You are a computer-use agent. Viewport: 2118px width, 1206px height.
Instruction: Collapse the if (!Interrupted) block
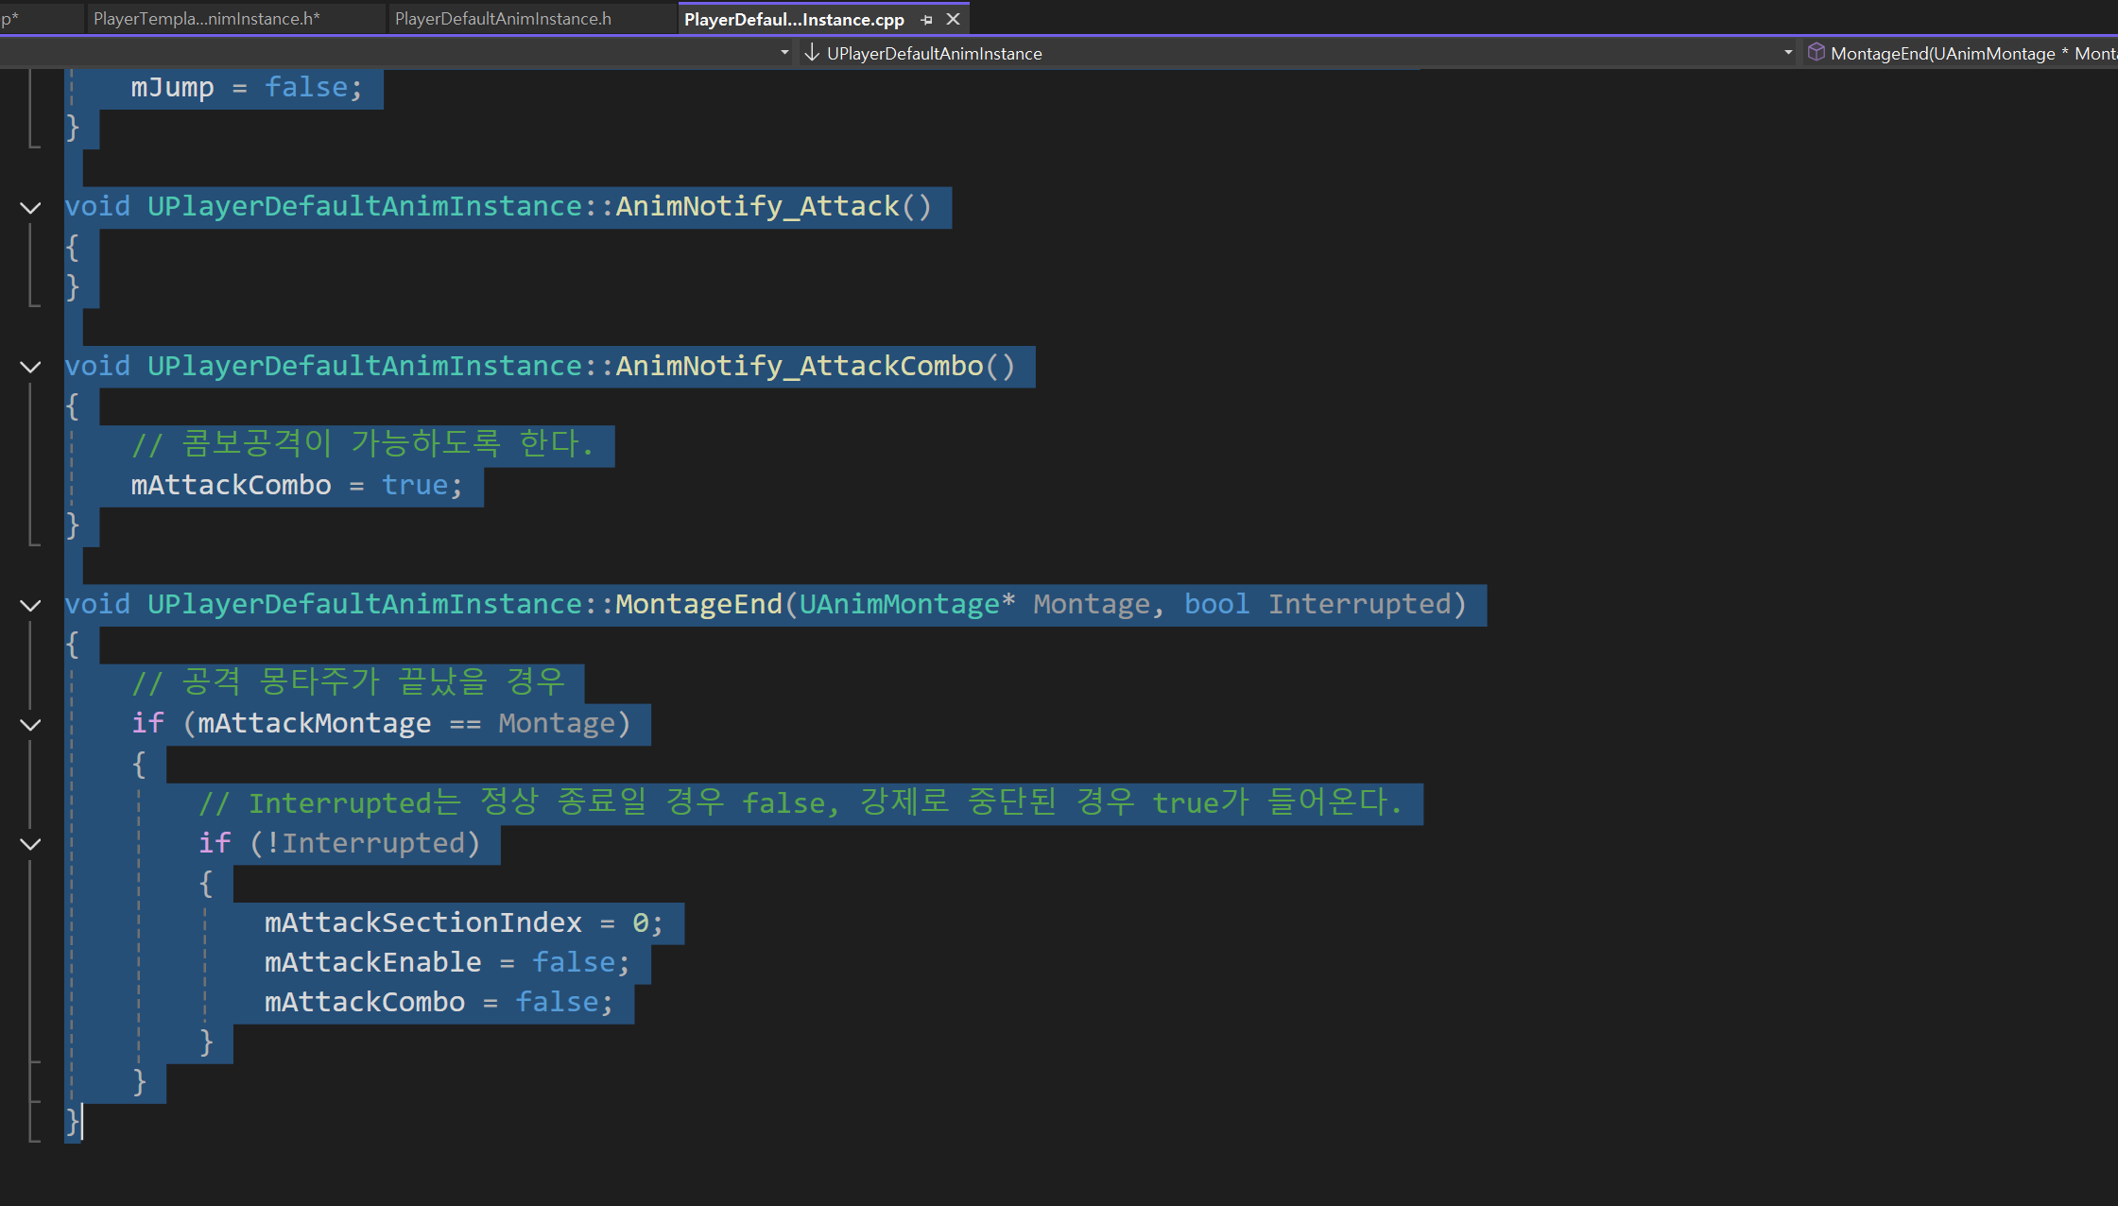click(30, 844)
